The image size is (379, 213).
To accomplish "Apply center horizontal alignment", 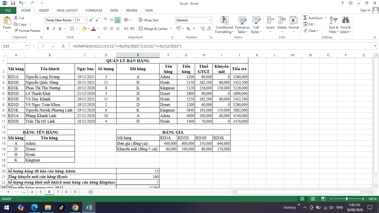I will [112, 29].
